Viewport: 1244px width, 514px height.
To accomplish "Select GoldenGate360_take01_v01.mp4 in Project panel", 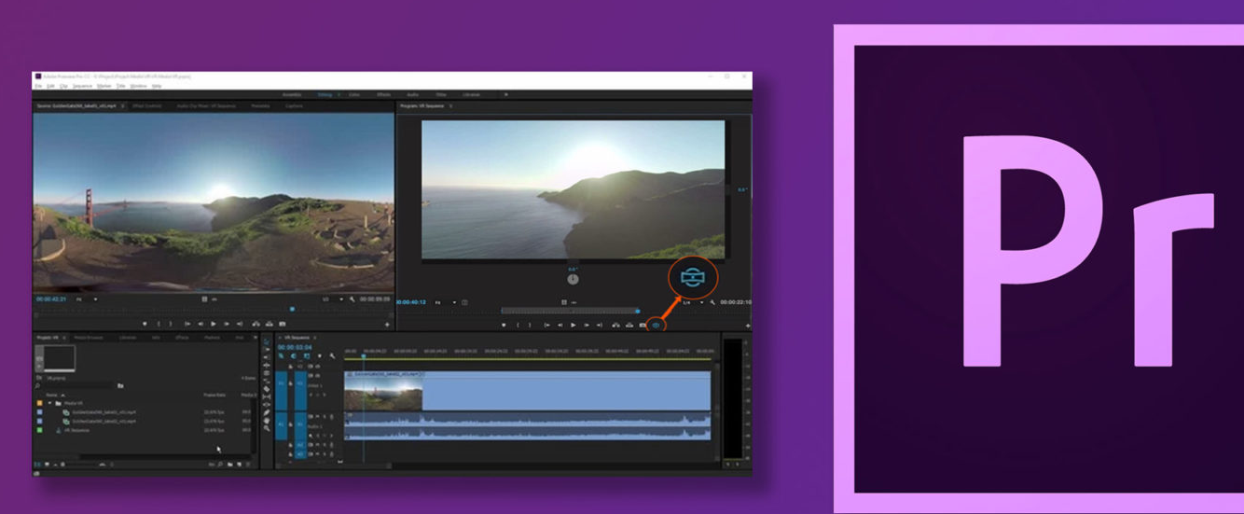I will (x=104, y=412).
